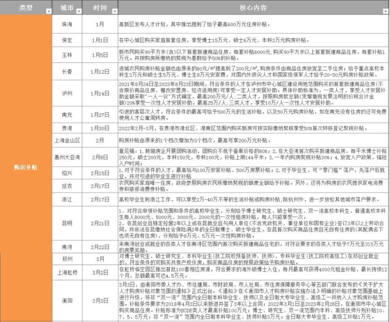Click the 南充 city cell
Screen dimensions: 390x322
tap(67, 115)
